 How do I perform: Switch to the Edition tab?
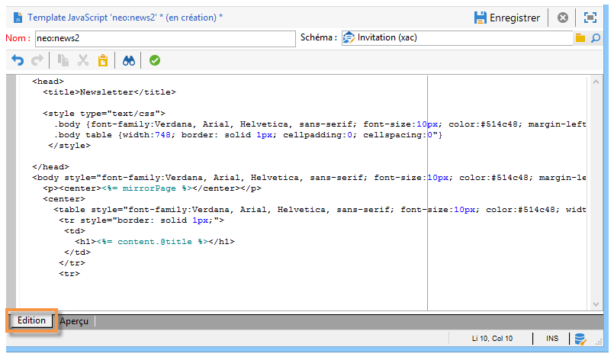(31, 320)
